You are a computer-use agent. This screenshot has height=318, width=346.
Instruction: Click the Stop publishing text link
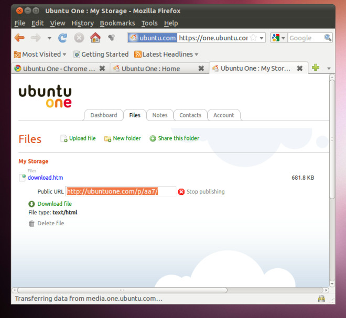coord(206,192)
